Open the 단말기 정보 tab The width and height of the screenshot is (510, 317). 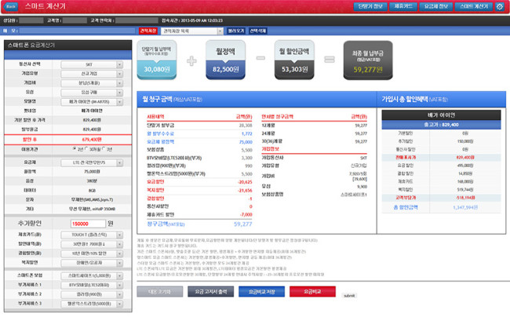click(371, 6)
